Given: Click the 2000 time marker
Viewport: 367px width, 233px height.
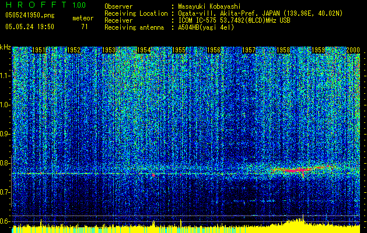Looking at the screenshot, I should tap(353, 50).
